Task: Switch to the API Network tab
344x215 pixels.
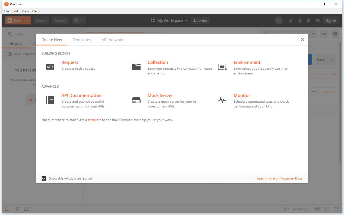Action: (112, 40)
